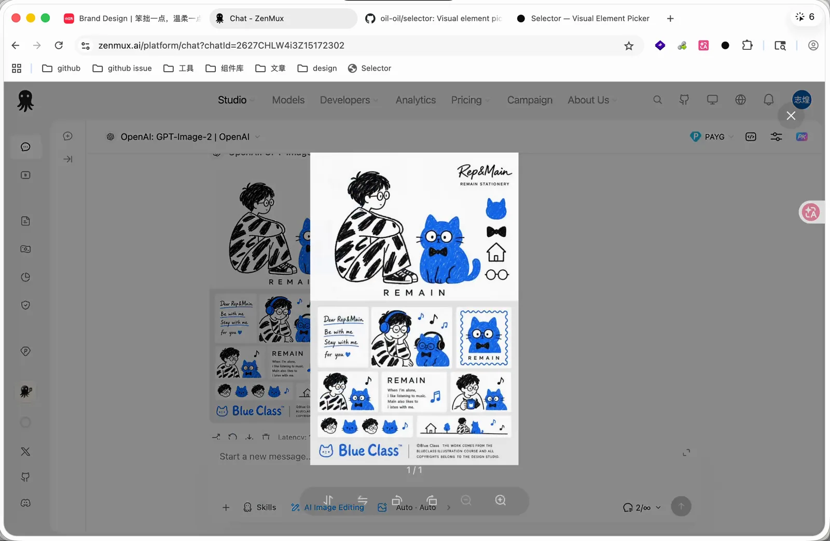This screenshot has height=541, width=830.
Task: Reload the current page
Action: pos(59,46)
